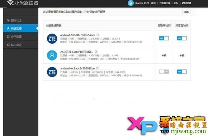Click IP address 192.168.31.114
This screenshot has width=208, height=136.
[x=77, y=42]
